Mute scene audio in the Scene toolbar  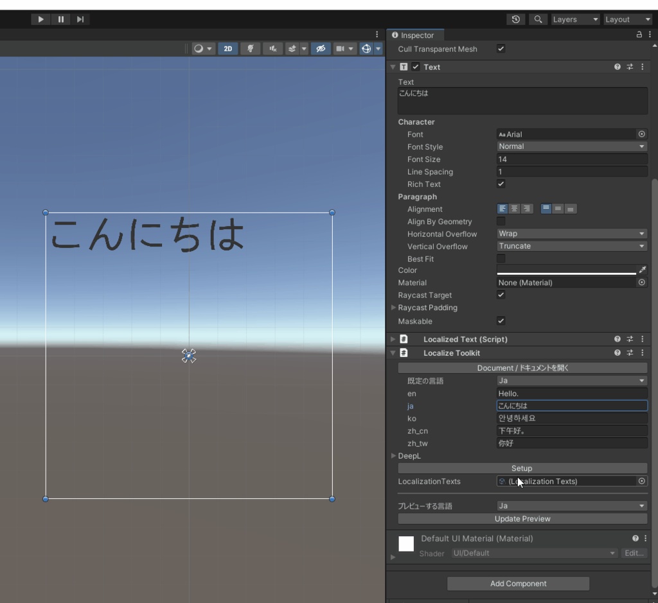coord(273,48)
